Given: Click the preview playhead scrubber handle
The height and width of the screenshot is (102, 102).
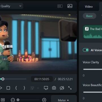Looking at the screenshot, I should pyautogui.click(x=3, y=79).
